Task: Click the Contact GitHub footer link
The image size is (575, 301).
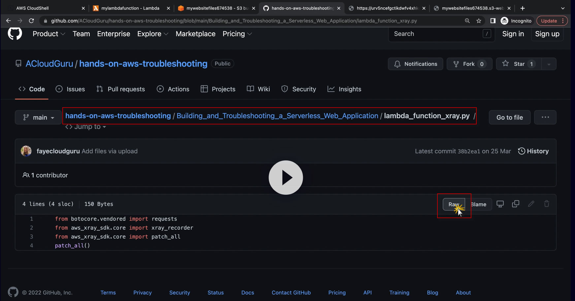Action: point(291,292)
